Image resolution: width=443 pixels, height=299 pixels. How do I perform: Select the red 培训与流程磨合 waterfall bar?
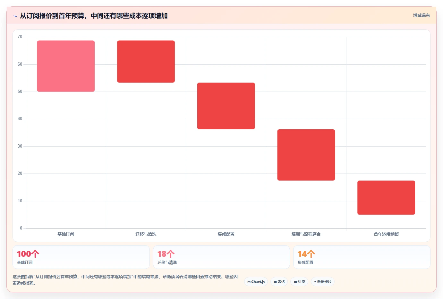(306, 155)
